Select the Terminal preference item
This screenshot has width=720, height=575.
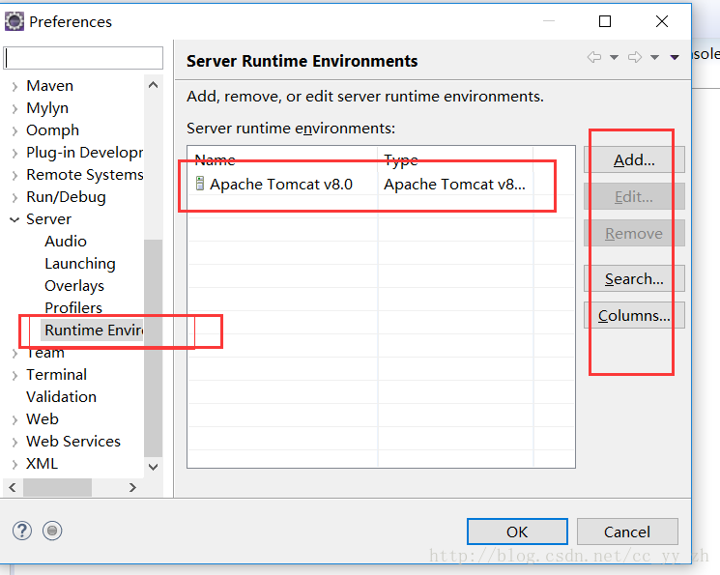pyautogui.click(x=56, y=374)
